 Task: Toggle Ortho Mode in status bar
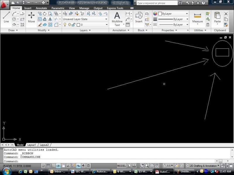pos(53,166)
